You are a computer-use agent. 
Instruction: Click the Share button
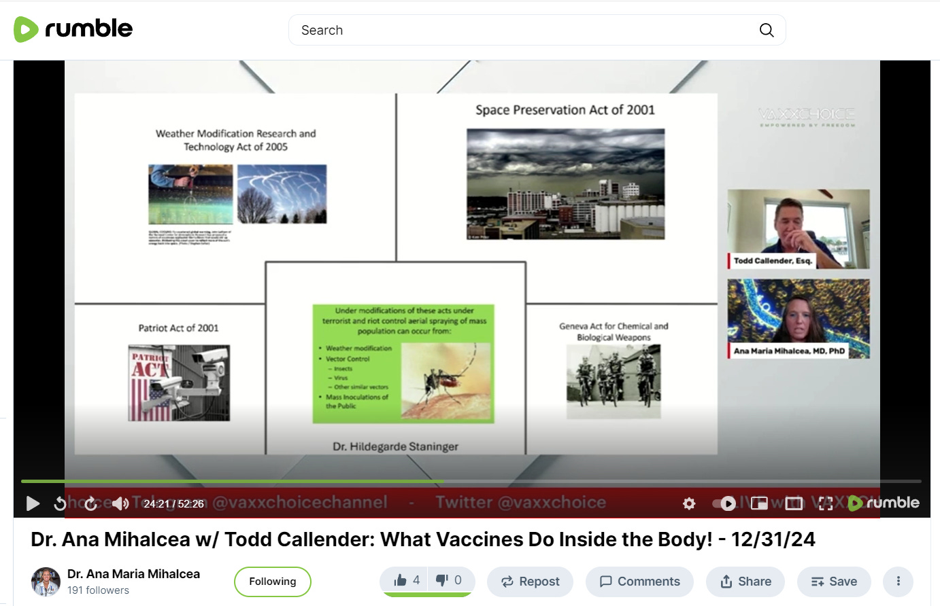[x=745, y=582]
